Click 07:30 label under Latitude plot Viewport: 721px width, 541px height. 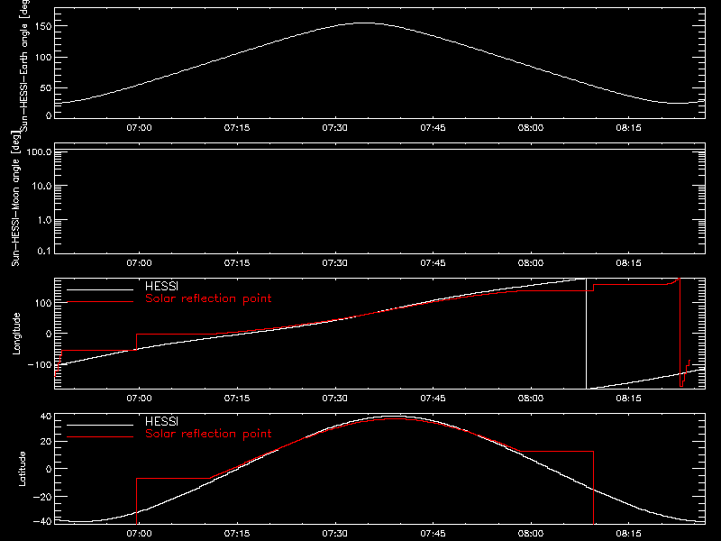[334, 534]
